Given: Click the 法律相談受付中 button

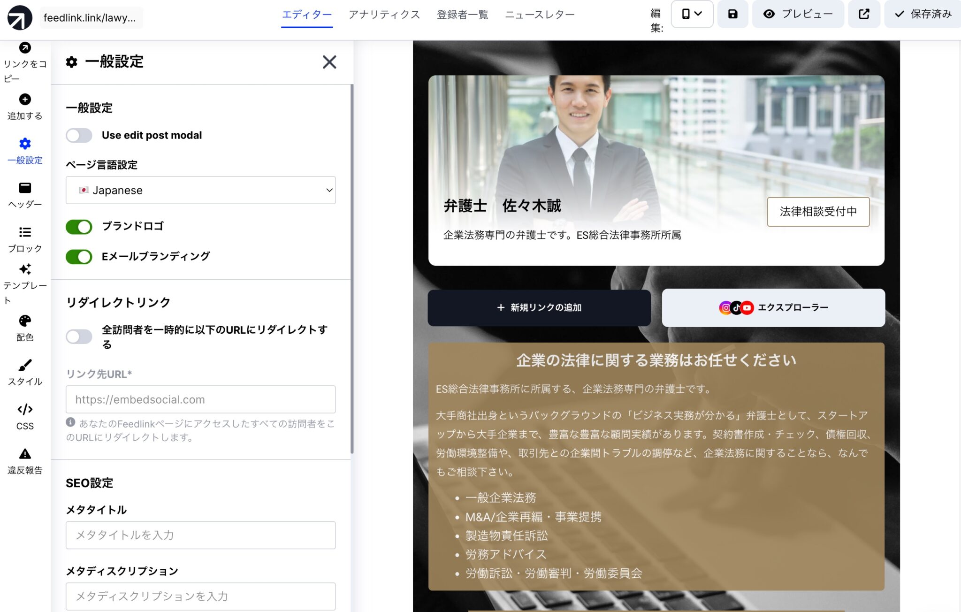Looking at the screenshot, I should [818, 212].
